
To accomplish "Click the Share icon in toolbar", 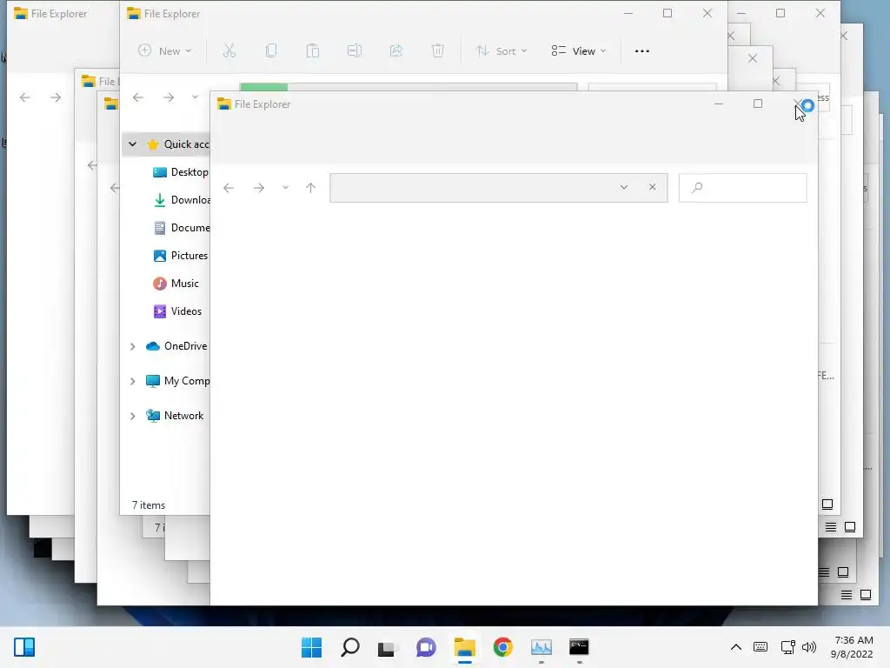I will click(x=396, y=51).
